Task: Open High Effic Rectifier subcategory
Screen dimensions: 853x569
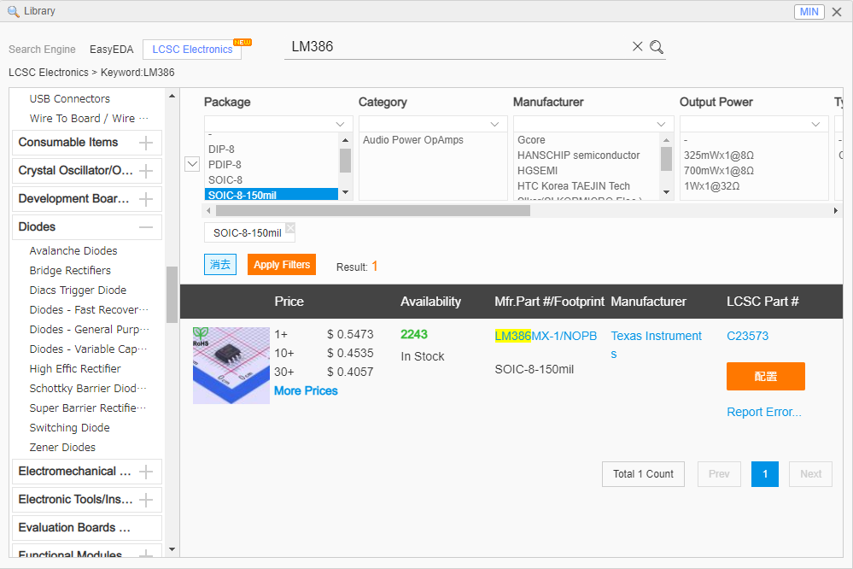Action: 75,368
